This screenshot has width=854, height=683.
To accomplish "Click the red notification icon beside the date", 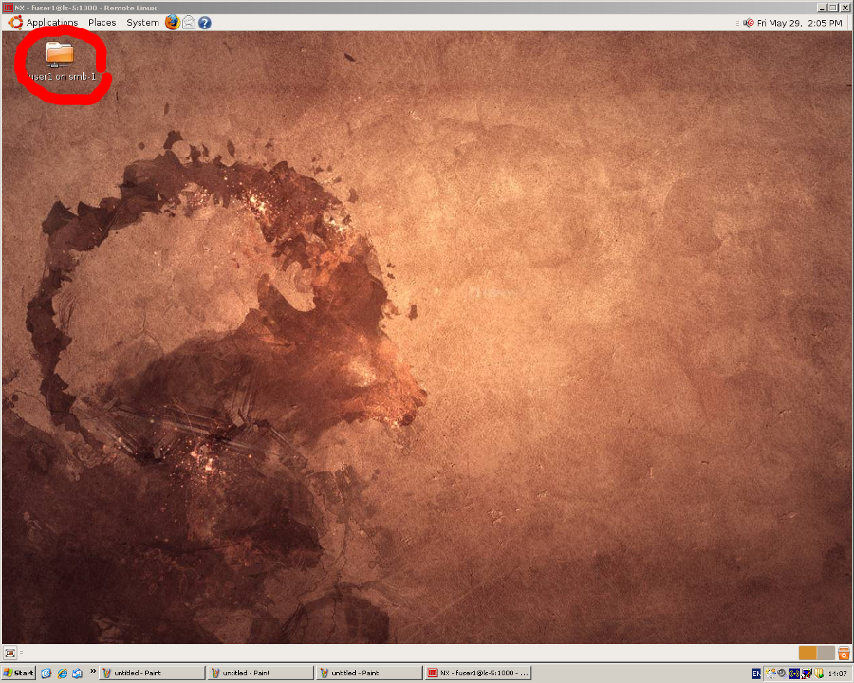I will (x=749, y=22).
